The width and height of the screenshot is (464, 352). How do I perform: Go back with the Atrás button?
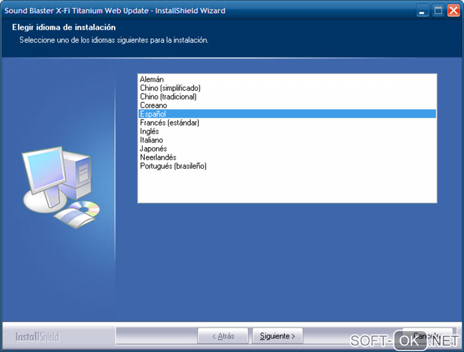click(x=223, y=336)
